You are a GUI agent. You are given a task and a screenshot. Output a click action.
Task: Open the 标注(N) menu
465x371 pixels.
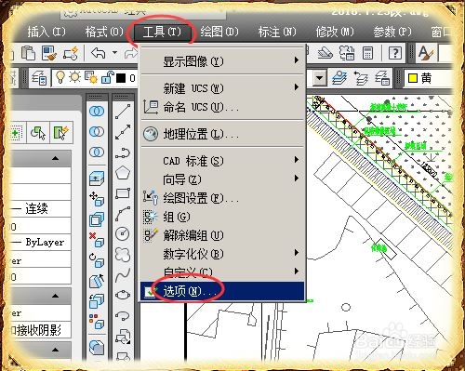277,32
